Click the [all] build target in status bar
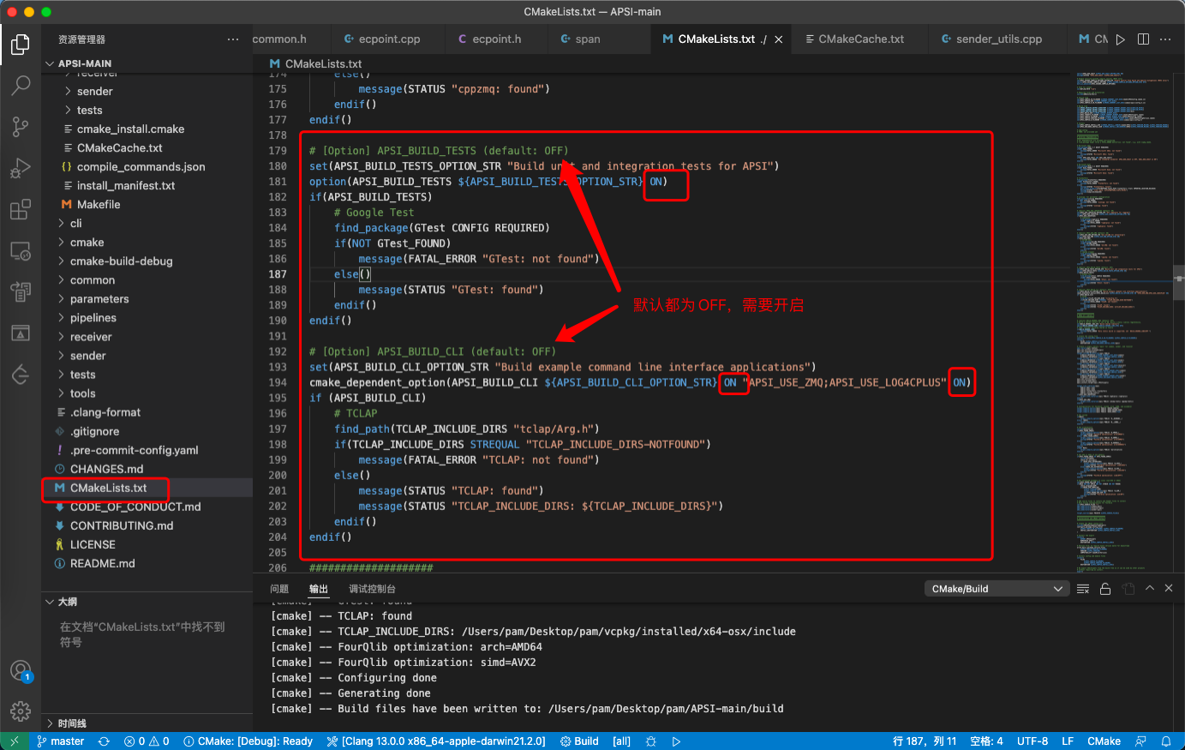1185x750 pixels. coord(621,741)
